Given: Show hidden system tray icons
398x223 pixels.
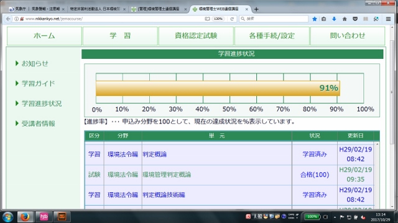Looking at the screenshot, I should tap(335, 217).
